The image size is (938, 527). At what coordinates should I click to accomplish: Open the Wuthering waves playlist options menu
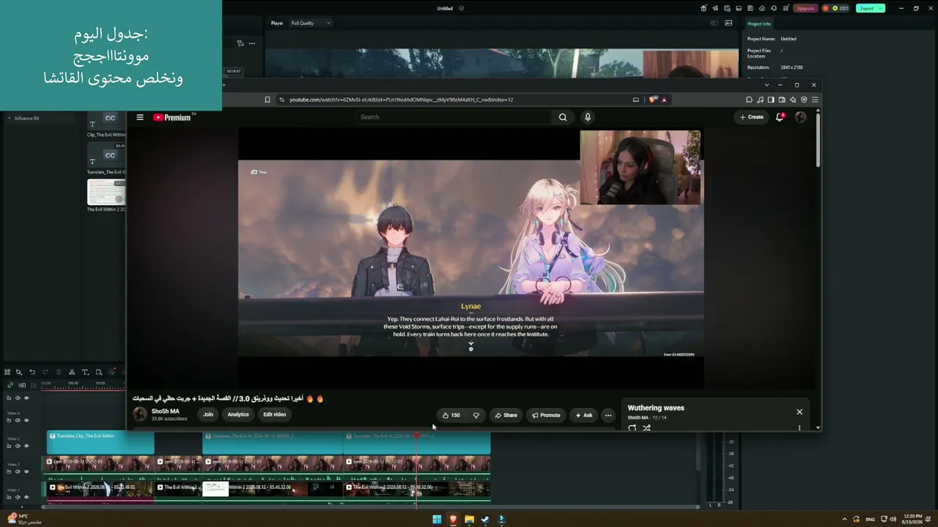pyautogui.click(x=799, y=428)
